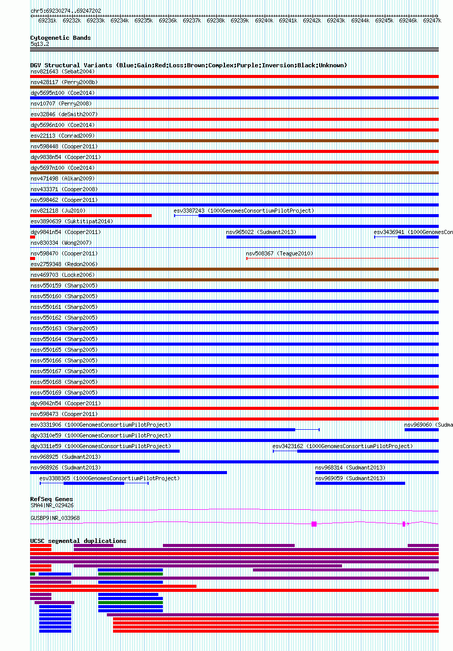Screen dimensions: 453x651
Task: Click the gray 5q13.2 cytogenetic band bar
Action: [x=234, y=49]
